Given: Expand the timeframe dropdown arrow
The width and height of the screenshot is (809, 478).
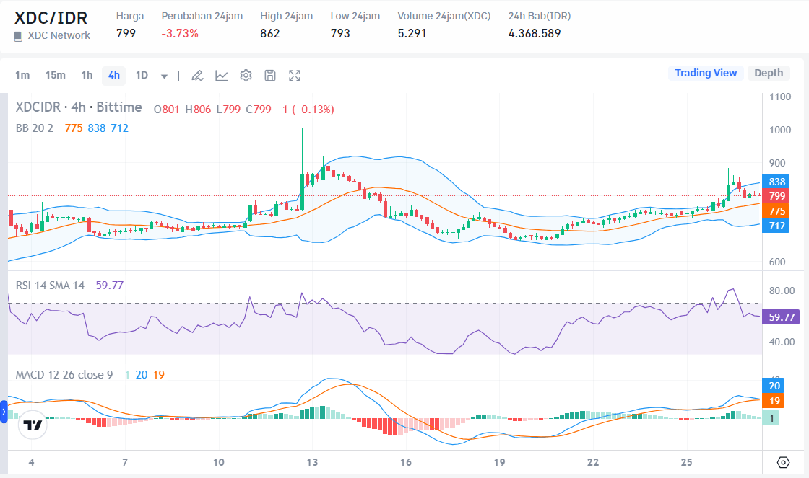Looking at the screenshot, I should (163, 75).
